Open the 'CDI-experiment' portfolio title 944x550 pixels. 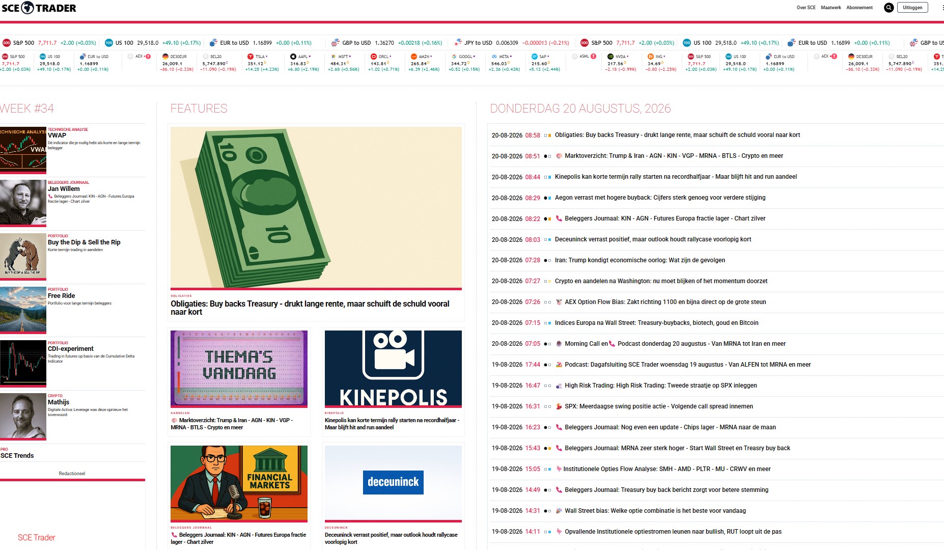pos(71,349)
